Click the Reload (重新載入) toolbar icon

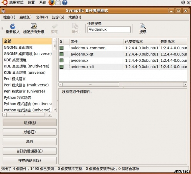tap(13, 26)
